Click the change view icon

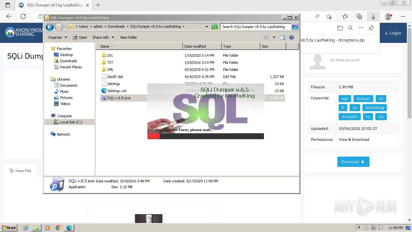tap(266, 37)
